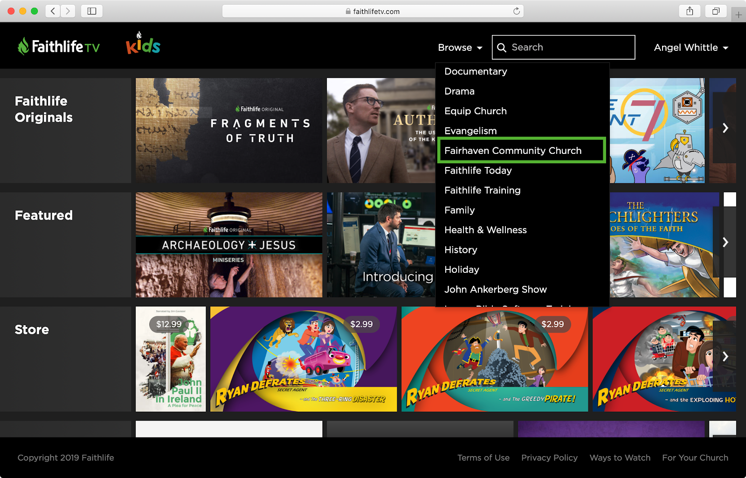The image size is (746, 478).
Task: Click the $12.99 price badge
Action: 169,324
